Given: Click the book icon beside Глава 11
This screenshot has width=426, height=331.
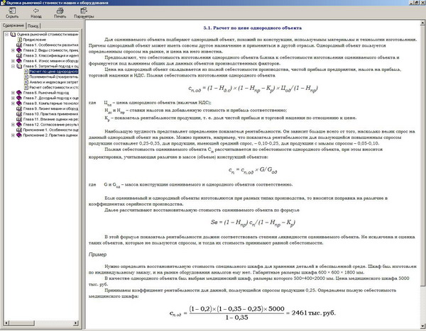Looking at the screenshot, I should (19, 119).
